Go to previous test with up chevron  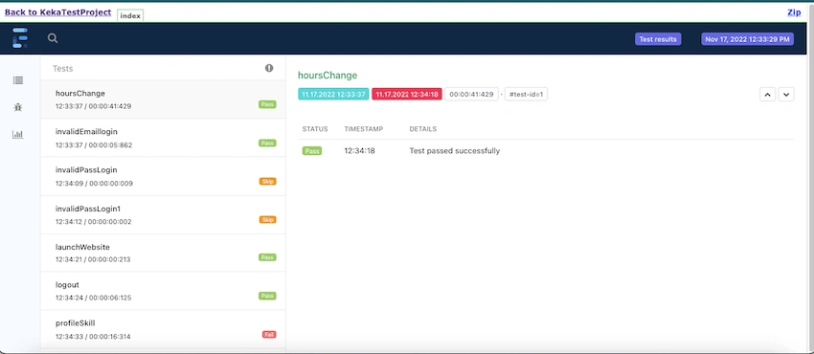click(767, 95)
